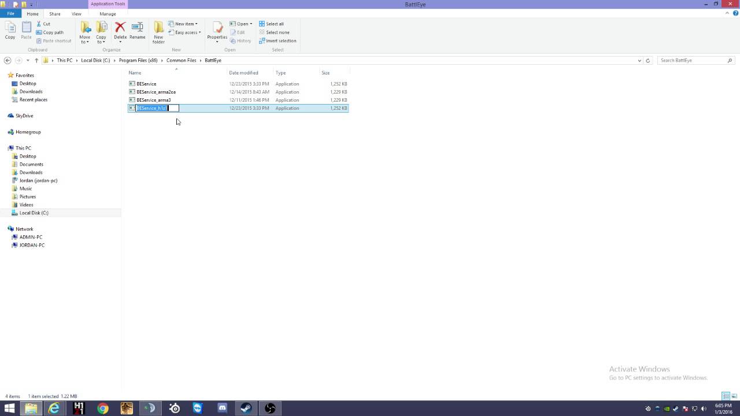Image resolution: width=740 pixels, height=416 pixels.
Task: Click the Refresh button beside address bar
Action: pyautogui.click(x=647, y=60)
